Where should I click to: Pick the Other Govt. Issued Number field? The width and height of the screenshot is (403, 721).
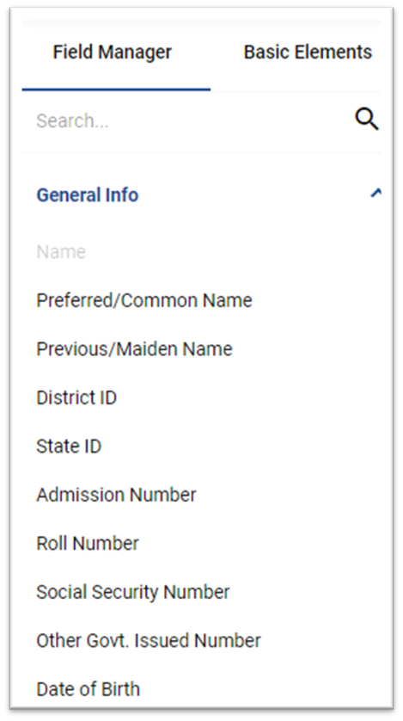coord(149,640)
